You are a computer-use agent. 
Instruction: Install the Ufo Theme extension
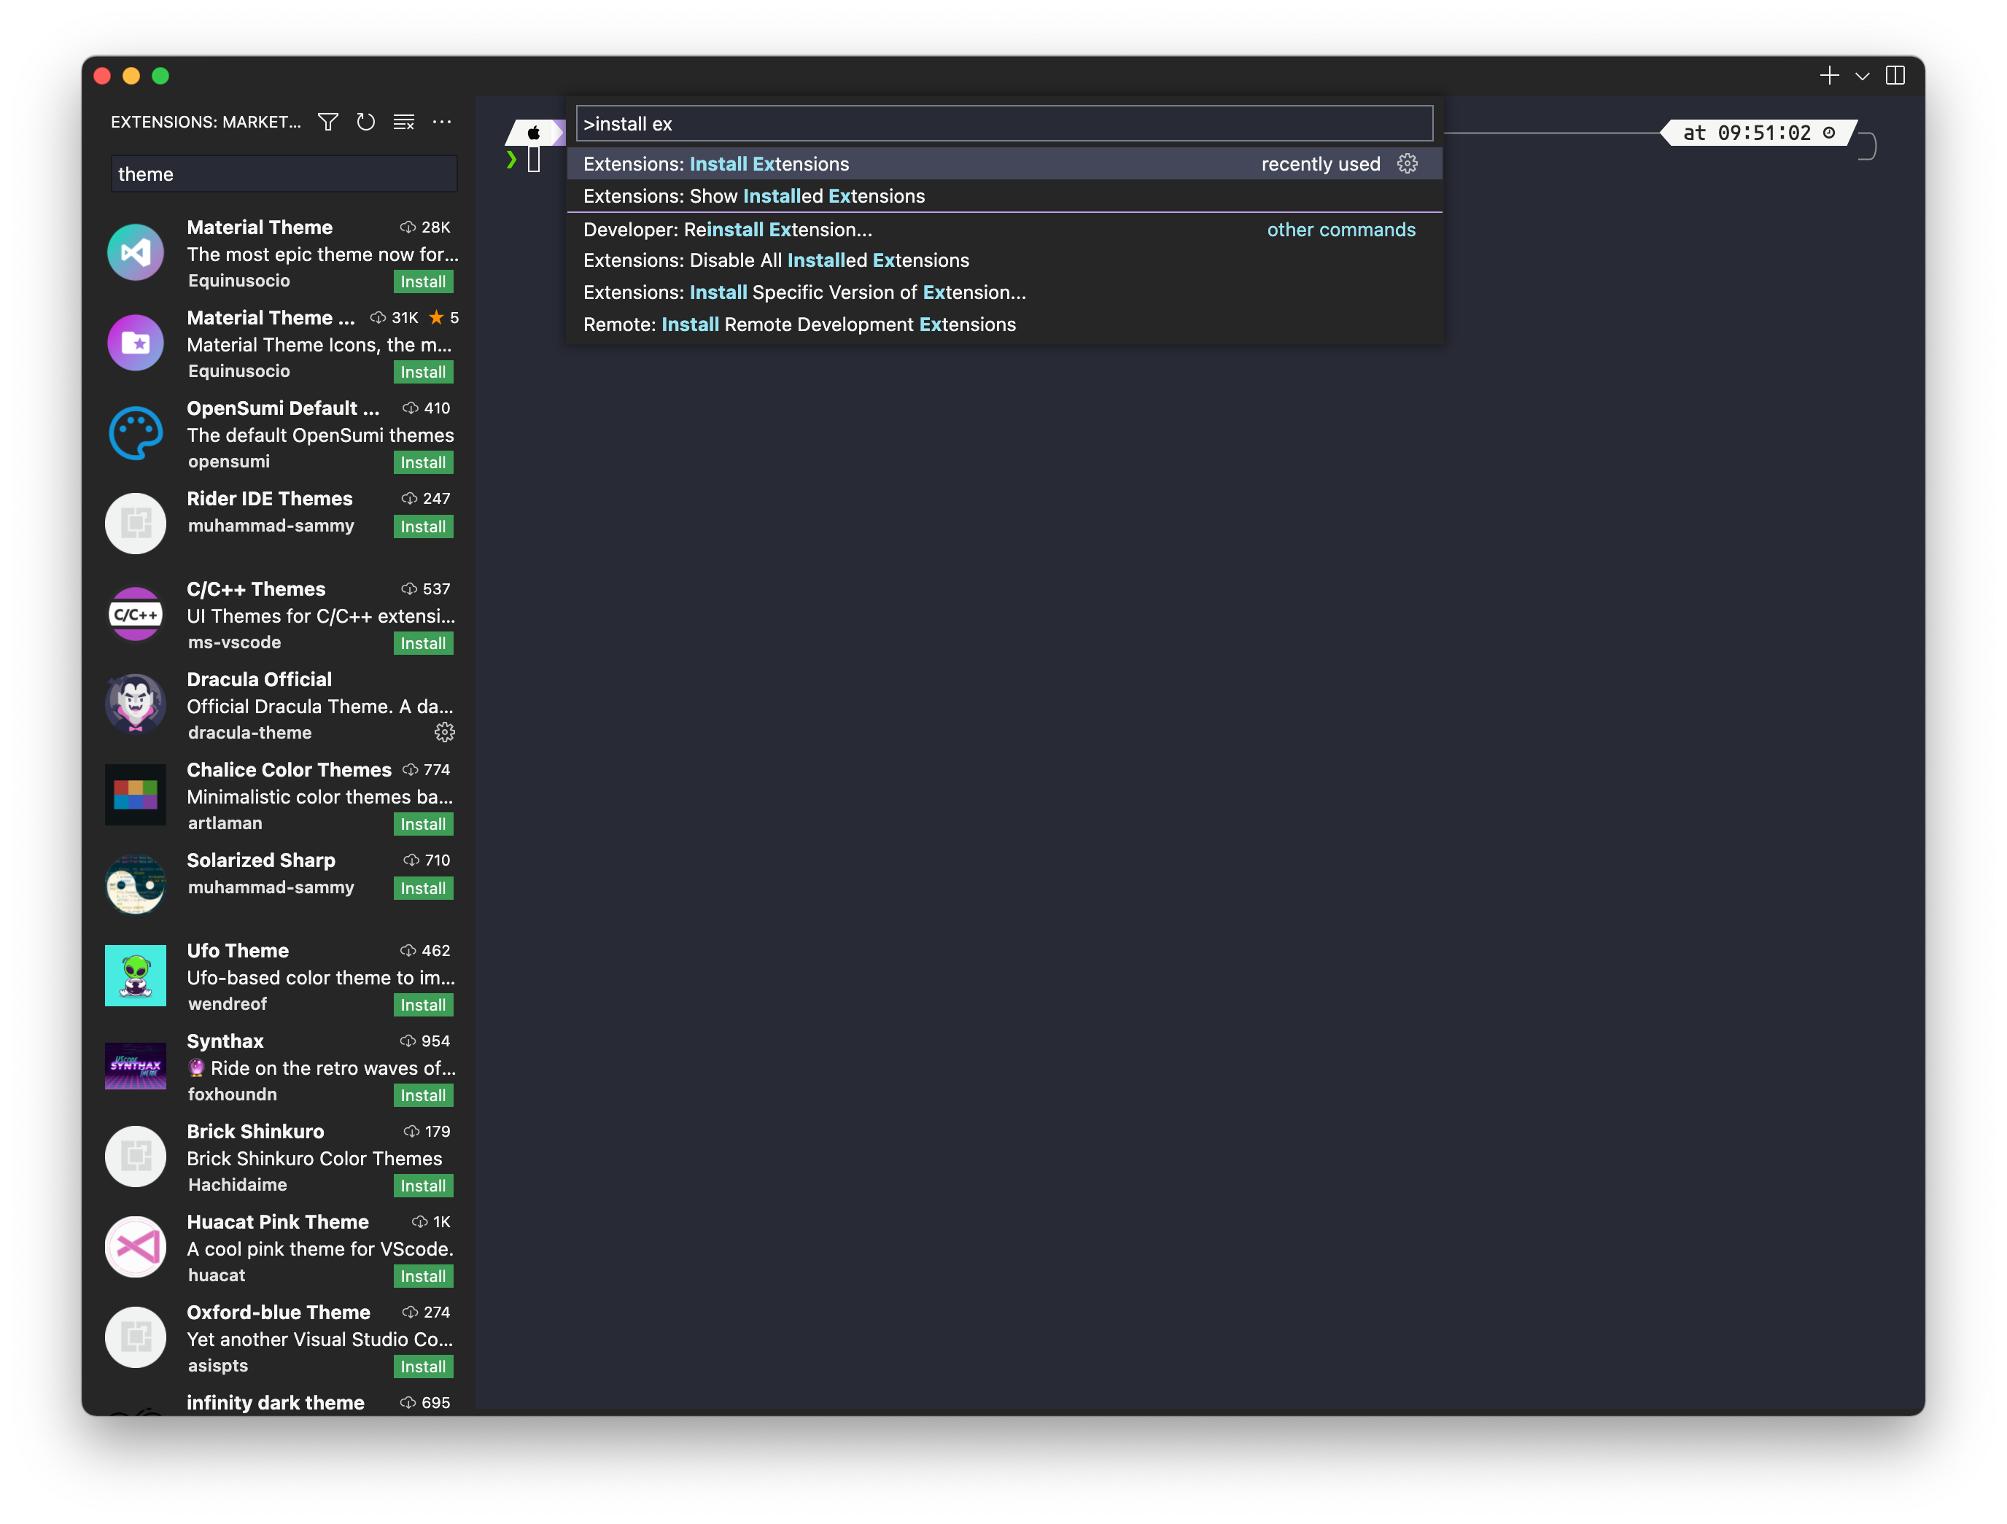tap(423, 1004)
